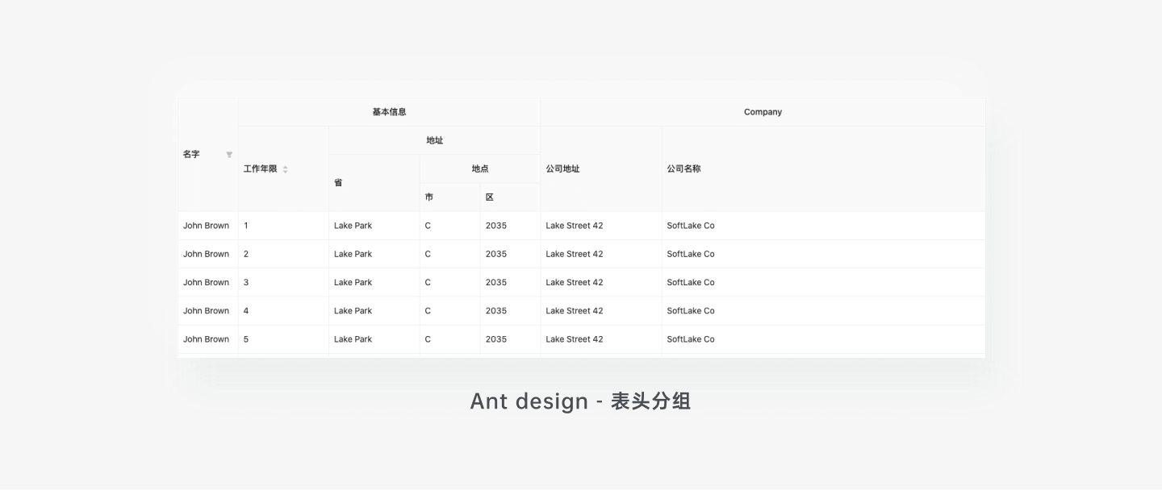Click city value C in the row with 2
The height and width of the screenshot is (490, 1162).
coord(428,254)
